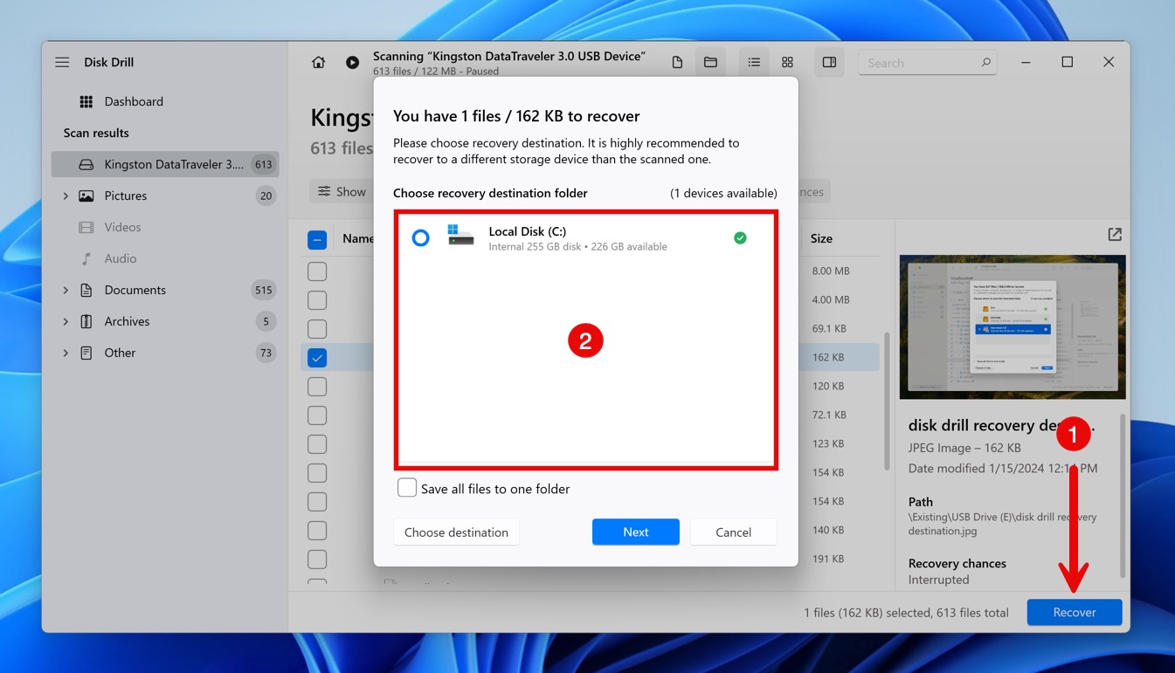
Task: Expand the Archives tree chevron
Action: point(66,321)
